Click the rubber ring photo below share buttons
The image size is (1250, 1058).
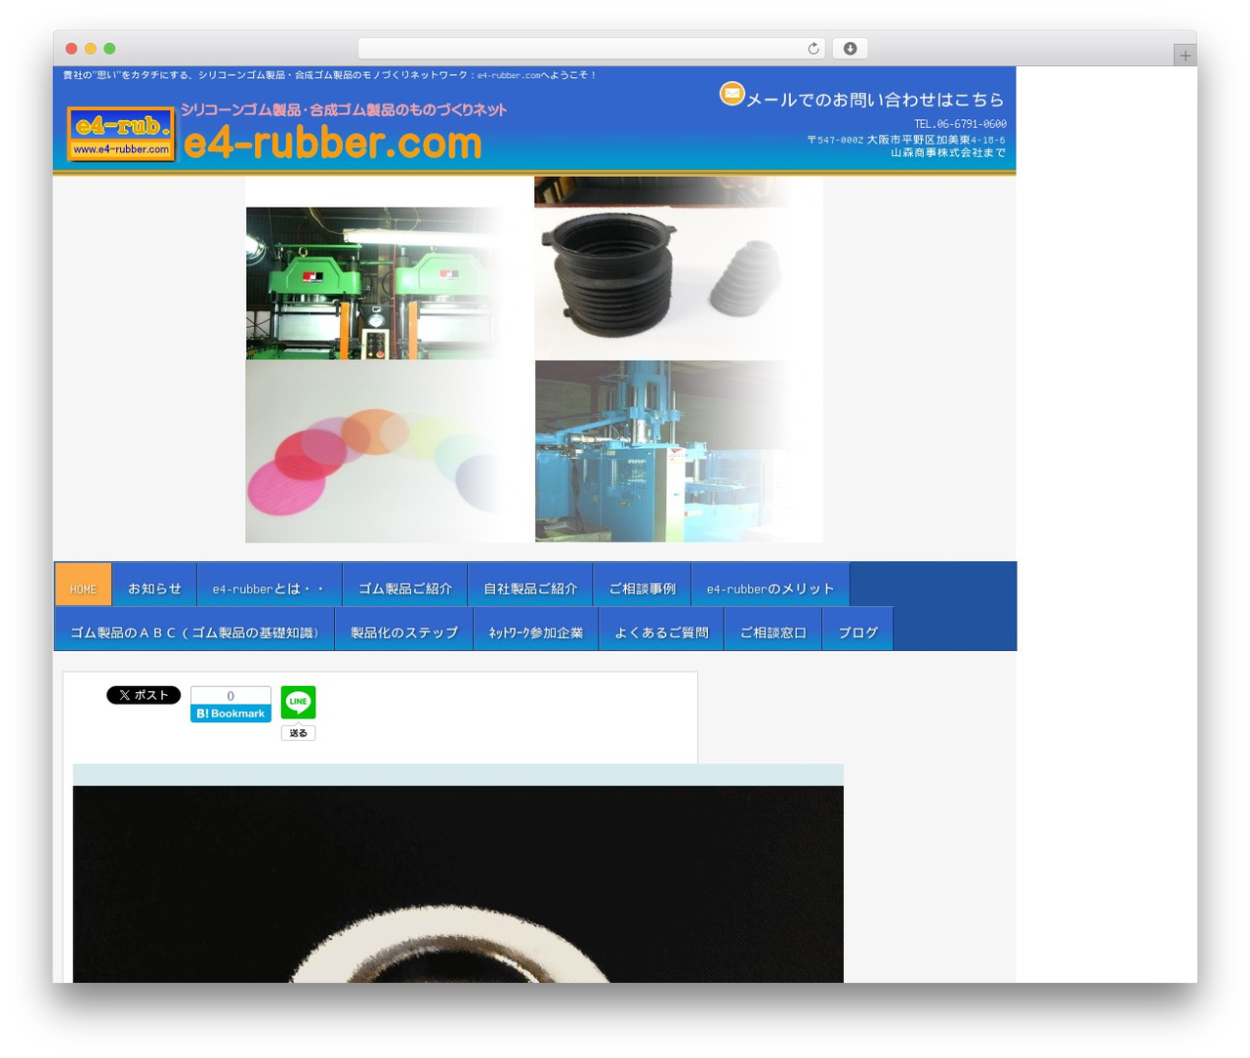[458, 883]
